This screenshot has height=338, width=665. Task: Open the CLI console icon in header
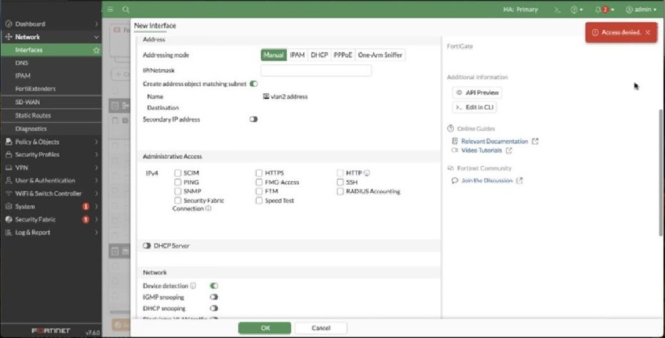[x=557, y=10]
